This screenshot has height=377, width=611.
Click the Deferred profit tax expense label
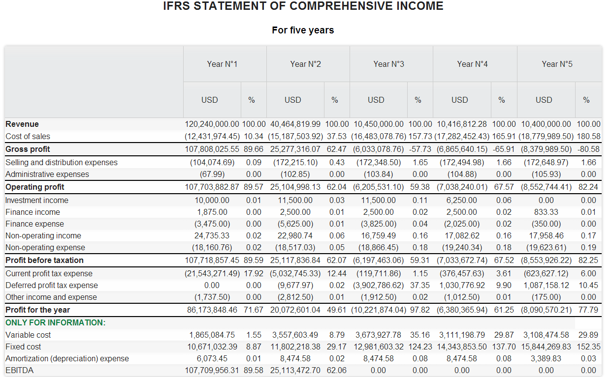[x=52, y=285]
